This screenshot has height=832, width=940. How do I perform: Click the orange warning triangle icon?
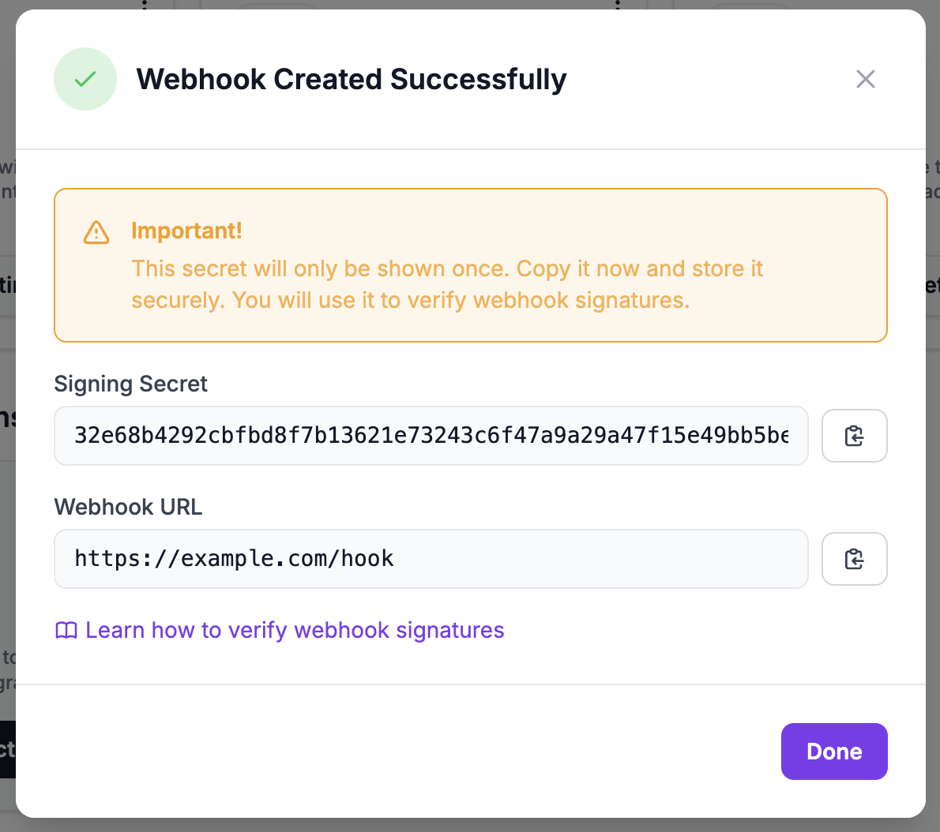click(x=96, y=232)
